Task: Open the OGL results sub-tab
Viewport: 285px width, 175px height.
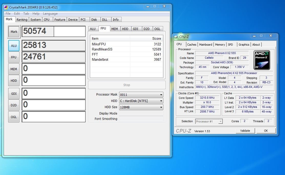Action: [157, 29]
